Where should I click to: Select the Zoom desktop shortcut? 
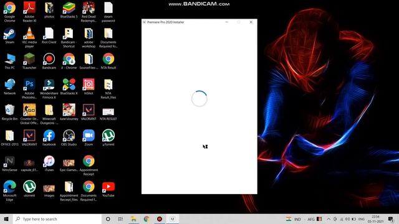(x=89, y=138)
